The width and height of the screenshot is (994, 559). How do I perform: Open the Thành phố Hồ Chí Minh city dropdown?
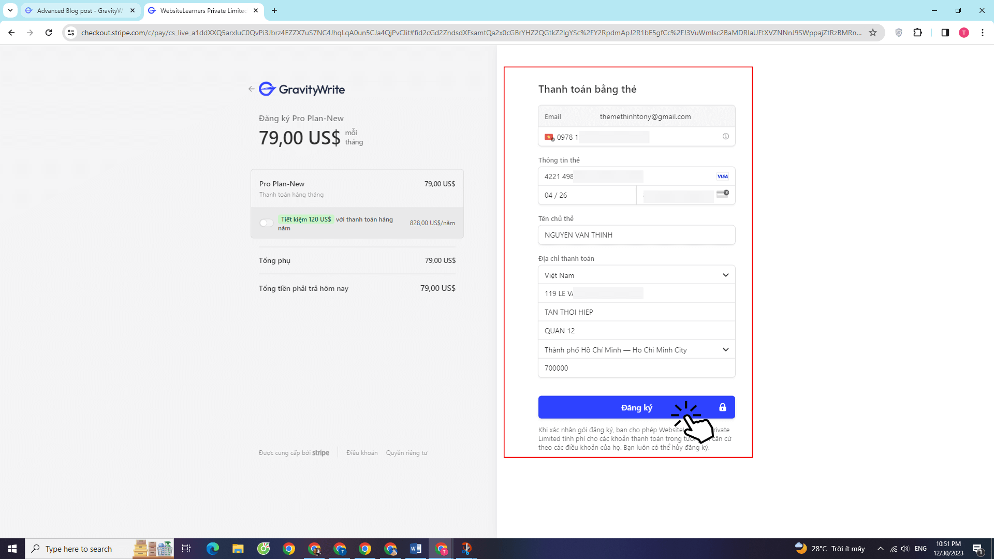(636, 350)
